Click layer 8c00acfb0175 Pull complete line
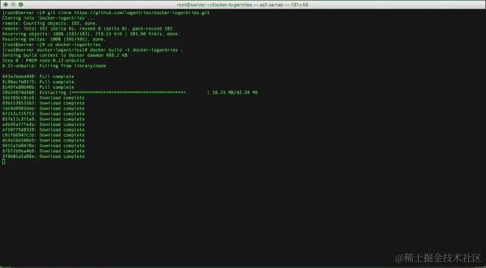This screenshot has width=486, height=268. click(38, 82)
